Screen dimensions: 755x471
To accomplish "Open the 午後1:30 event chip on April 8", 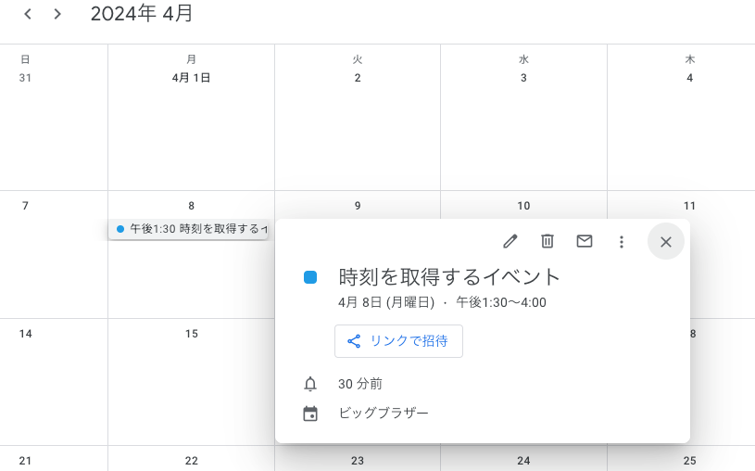I will pyautogui.click(x=189, y=229).
